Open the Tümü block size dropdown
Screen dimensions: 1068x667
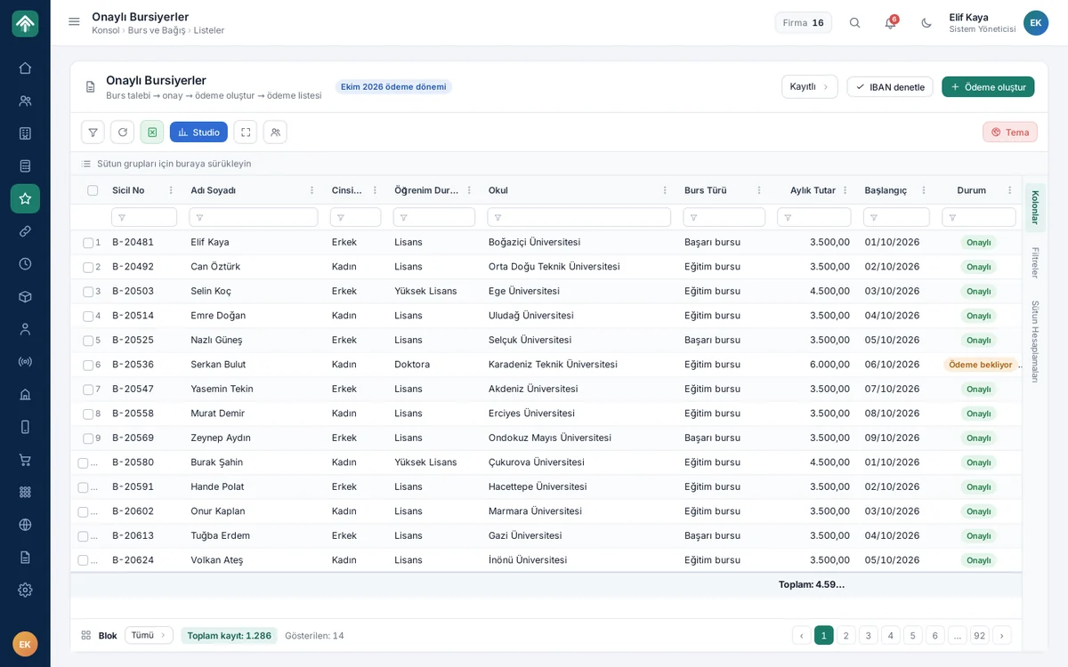pos(149,635)
